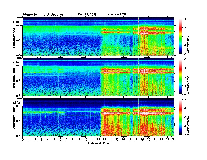Click the hour "15" tick label
Image resolution: width=207 pixels, height=160 pixels.
[x=117, y=139]
